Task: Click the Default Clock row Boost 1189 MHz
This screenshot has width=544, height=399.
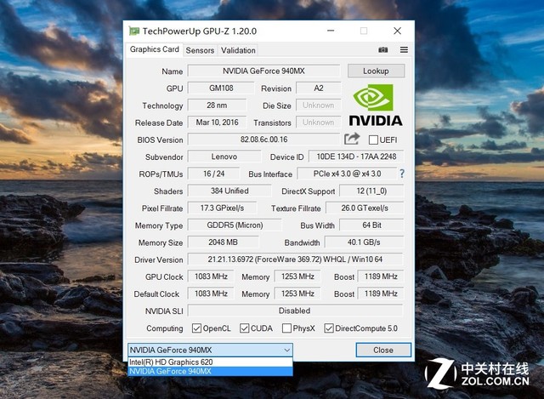Action: 381,294
